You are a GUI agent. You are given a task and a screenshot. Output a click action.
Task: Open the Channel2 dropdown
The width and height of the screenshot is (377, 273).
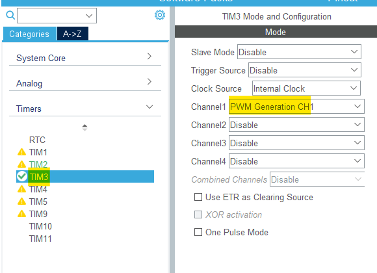pos(296,125)
